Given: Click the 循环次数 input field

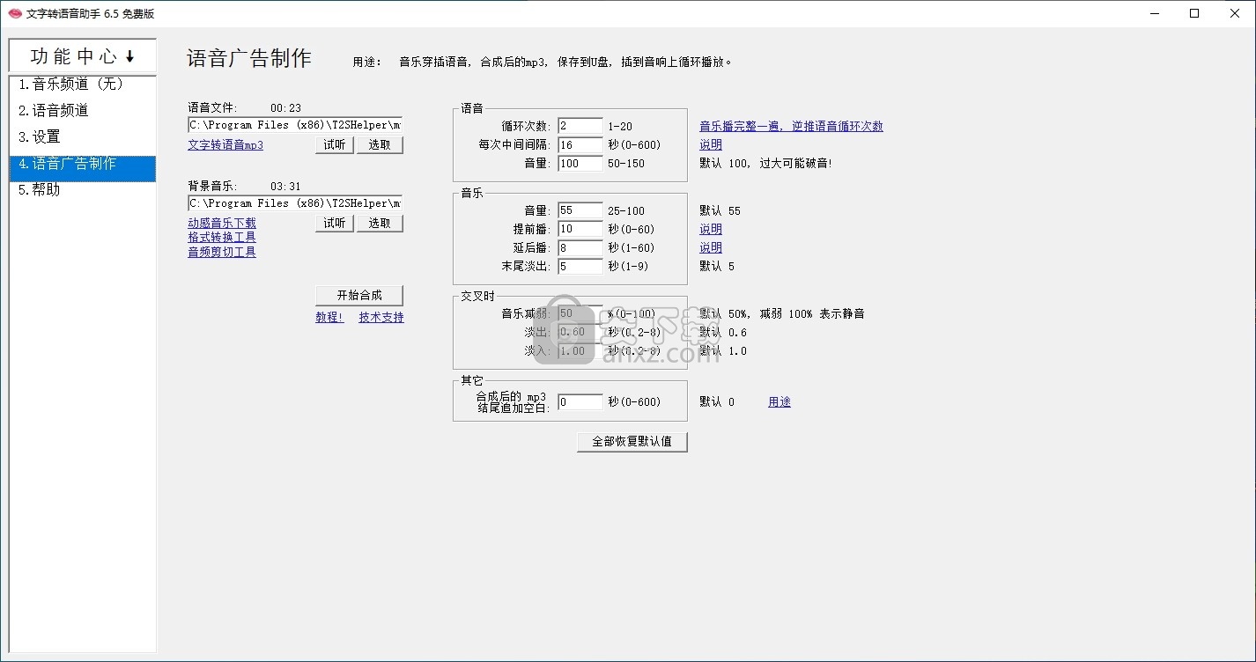Looking at the screenshot, I should pyautogui.click(x=580, y=126).
